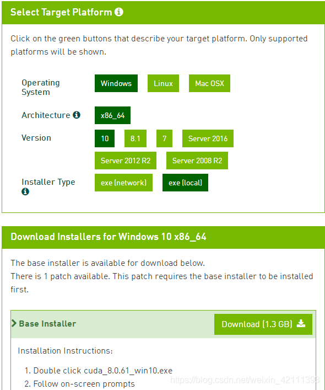Choose Mac OSX as operating system
This screenshot has height=390, width=325.
tap(209, 83)
